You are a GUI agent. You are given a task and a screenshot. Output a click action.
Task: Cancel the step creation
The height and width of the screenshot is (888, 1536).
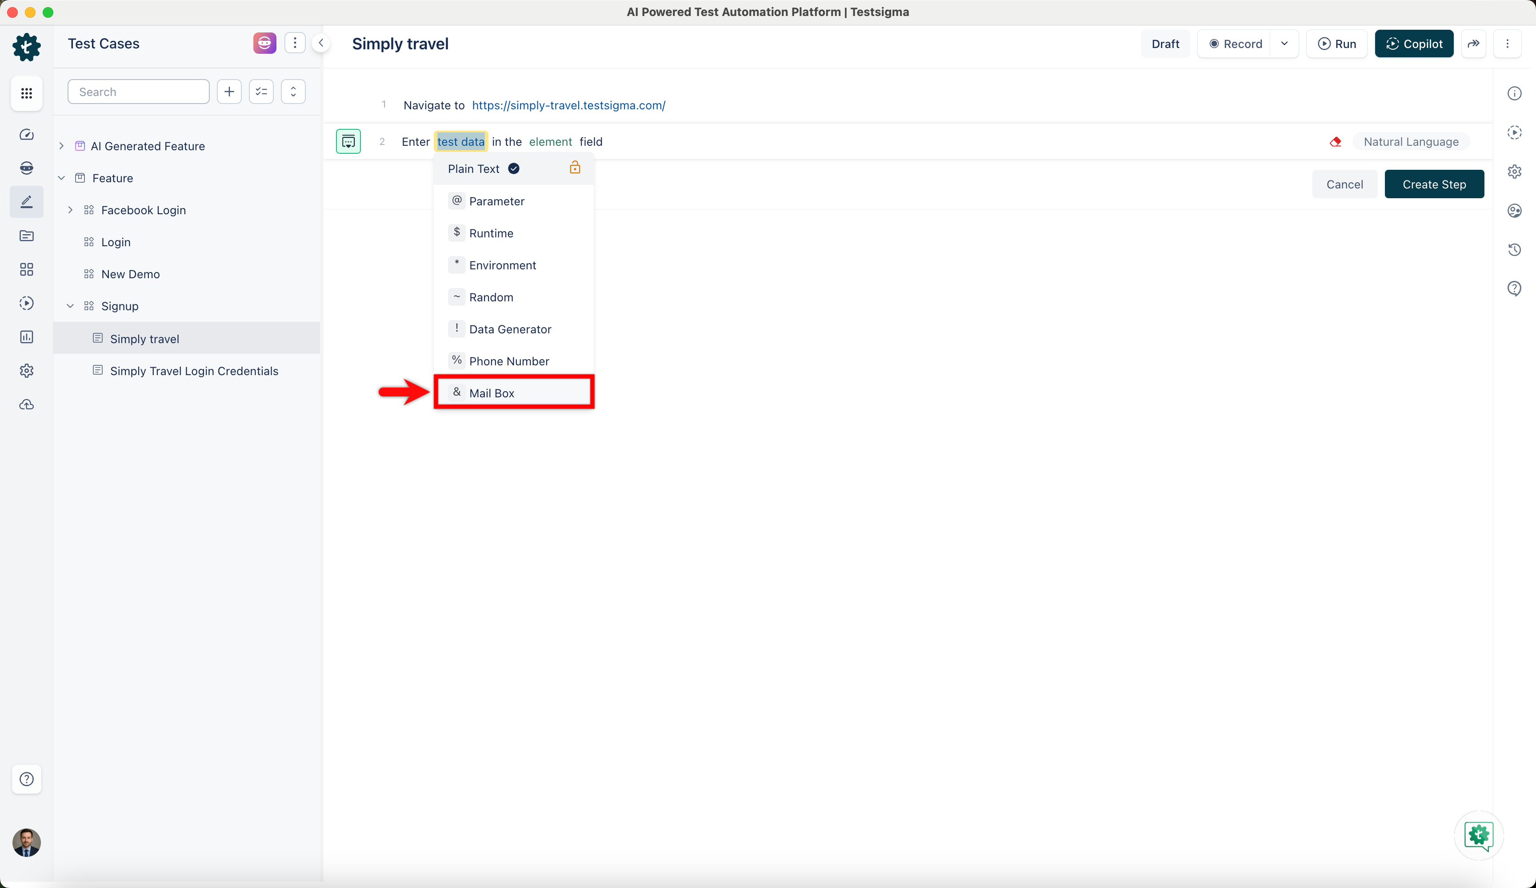pos(1344,184)
